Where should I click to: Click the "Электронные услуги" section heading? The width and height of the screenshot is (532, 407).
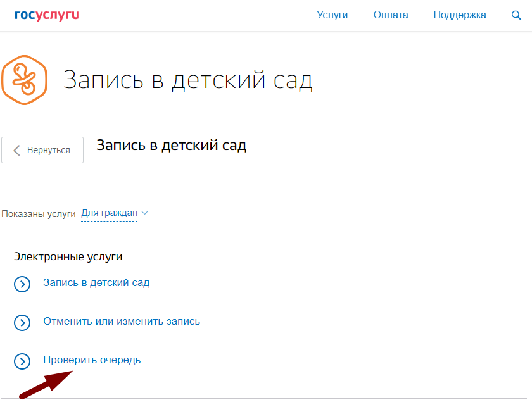68,256
